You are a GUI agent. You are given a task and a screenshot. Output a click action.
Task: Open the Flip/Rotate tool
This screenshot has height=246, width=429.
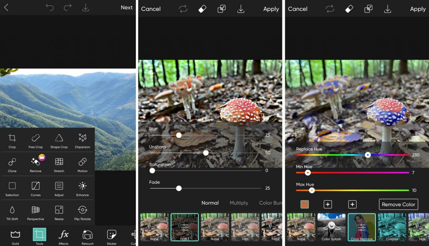(x=83, y=210)
